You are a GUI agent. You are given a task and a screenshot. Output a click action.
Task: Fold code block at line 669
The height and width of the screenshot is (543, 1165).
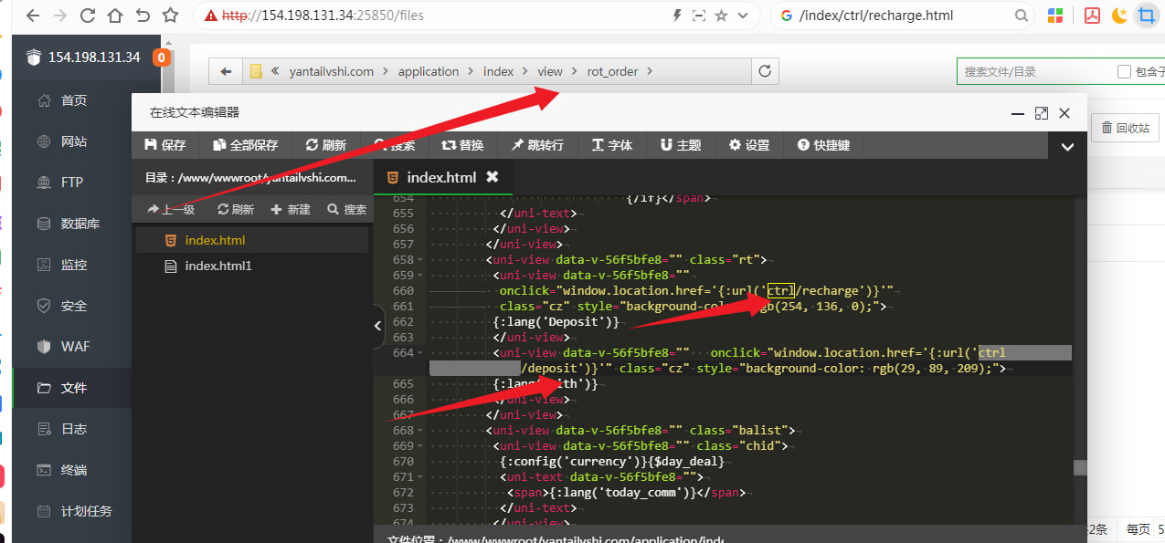(x=421, y=446)
